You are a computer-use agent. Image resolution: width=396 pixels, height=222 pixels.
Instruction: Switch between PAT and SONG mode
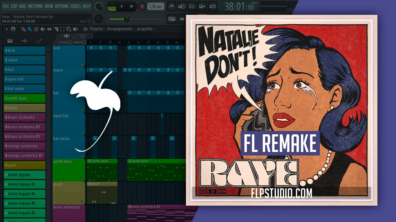click(112, 6)
